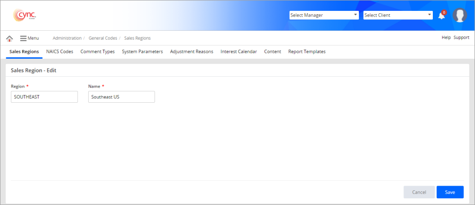Switch to the NAICS Codes tab
475x205 pixels.
(x=60, y=52)
